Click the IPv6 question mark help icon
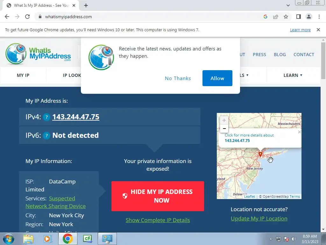The width and height of the screenshot is (326, 245). (x=46, y=136)
